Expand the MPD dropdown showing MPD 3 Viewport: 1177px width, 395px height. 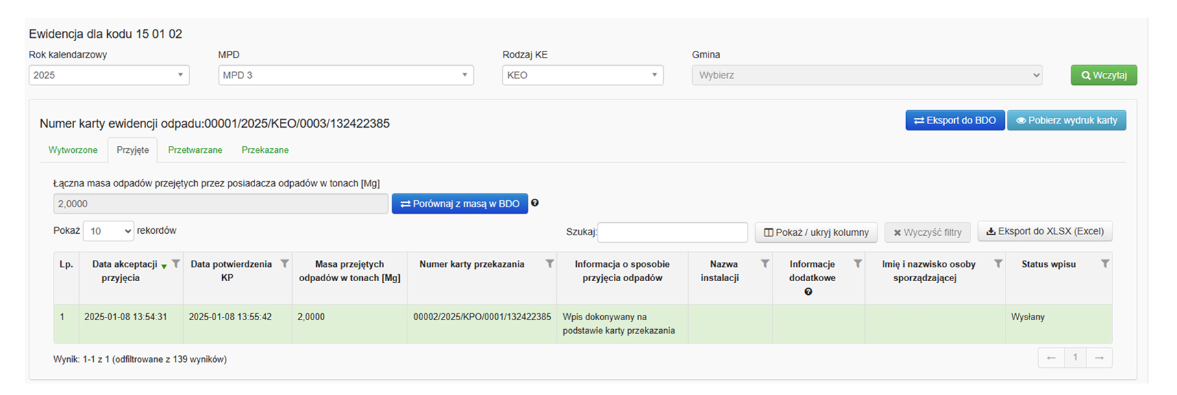coord(346,75)
